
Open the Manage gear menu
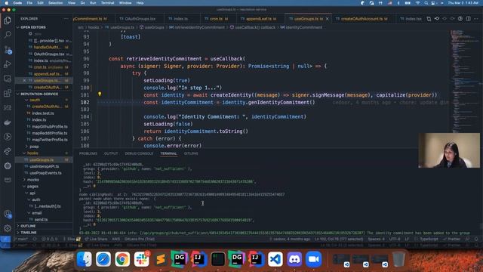pos(8,228)
